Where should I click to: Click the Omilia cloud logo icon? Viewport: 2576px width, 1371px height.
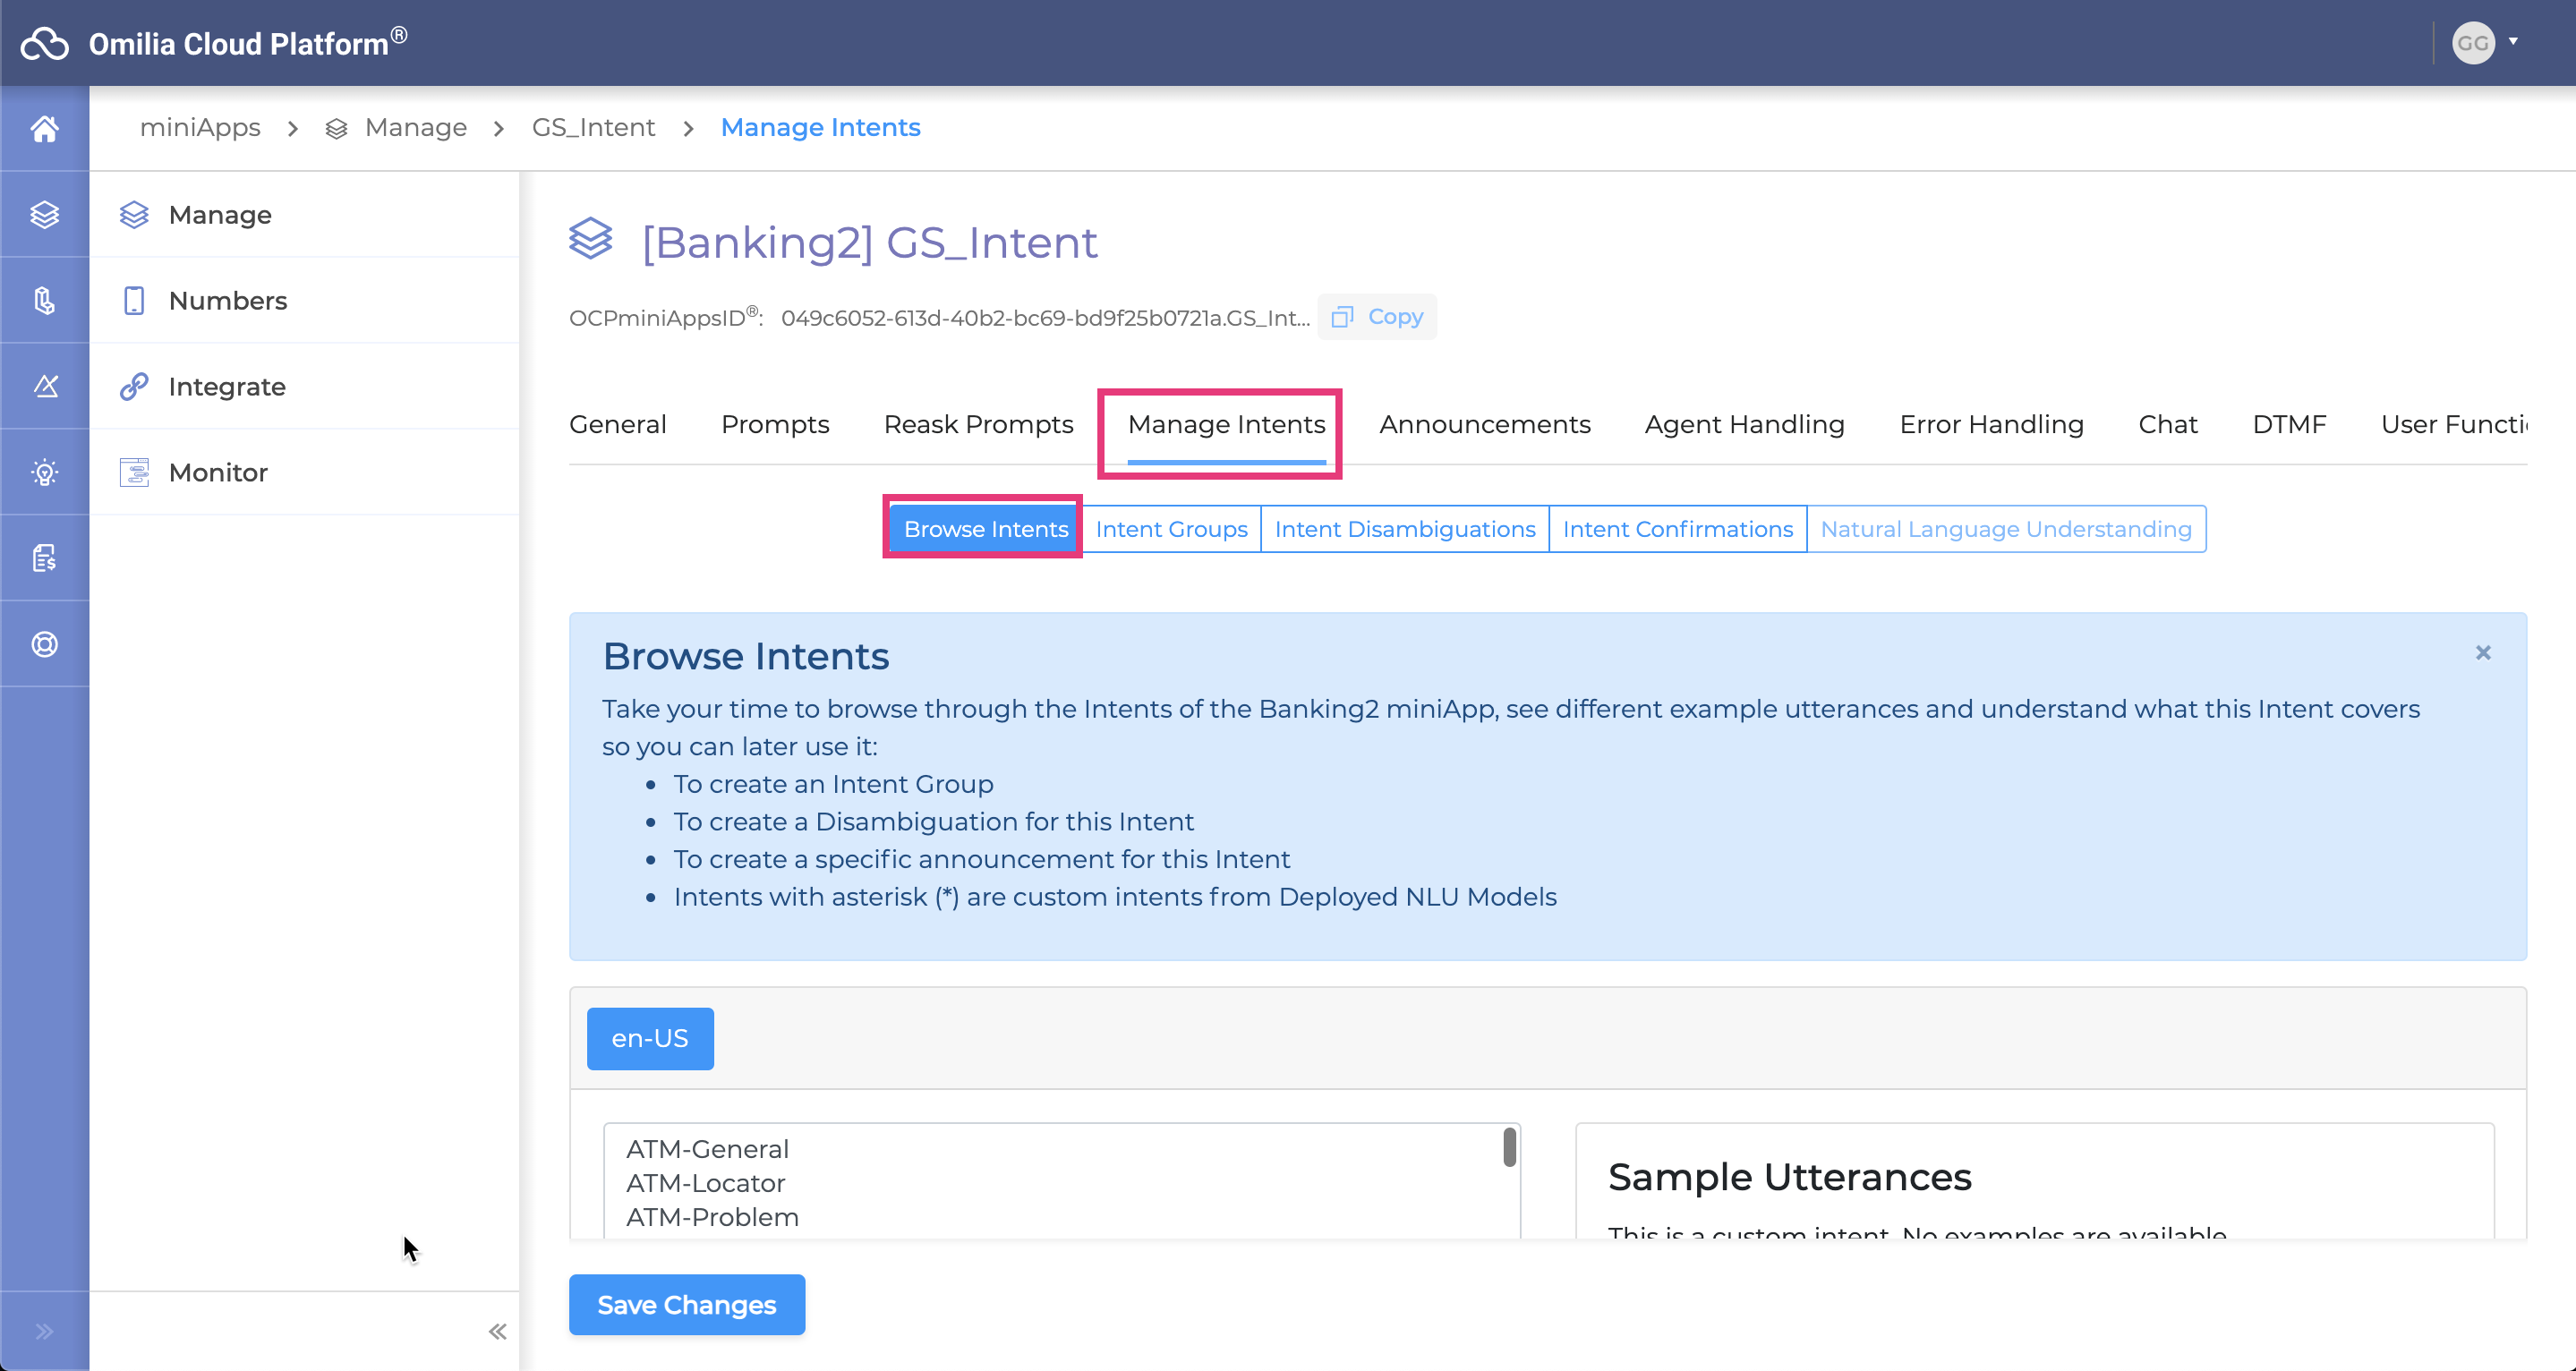tap(45, 43)
